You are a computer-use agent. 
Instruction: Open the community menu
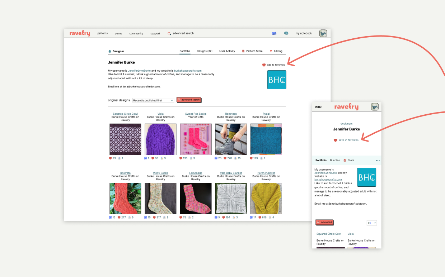pyautogui.click(x=136, y=33)
